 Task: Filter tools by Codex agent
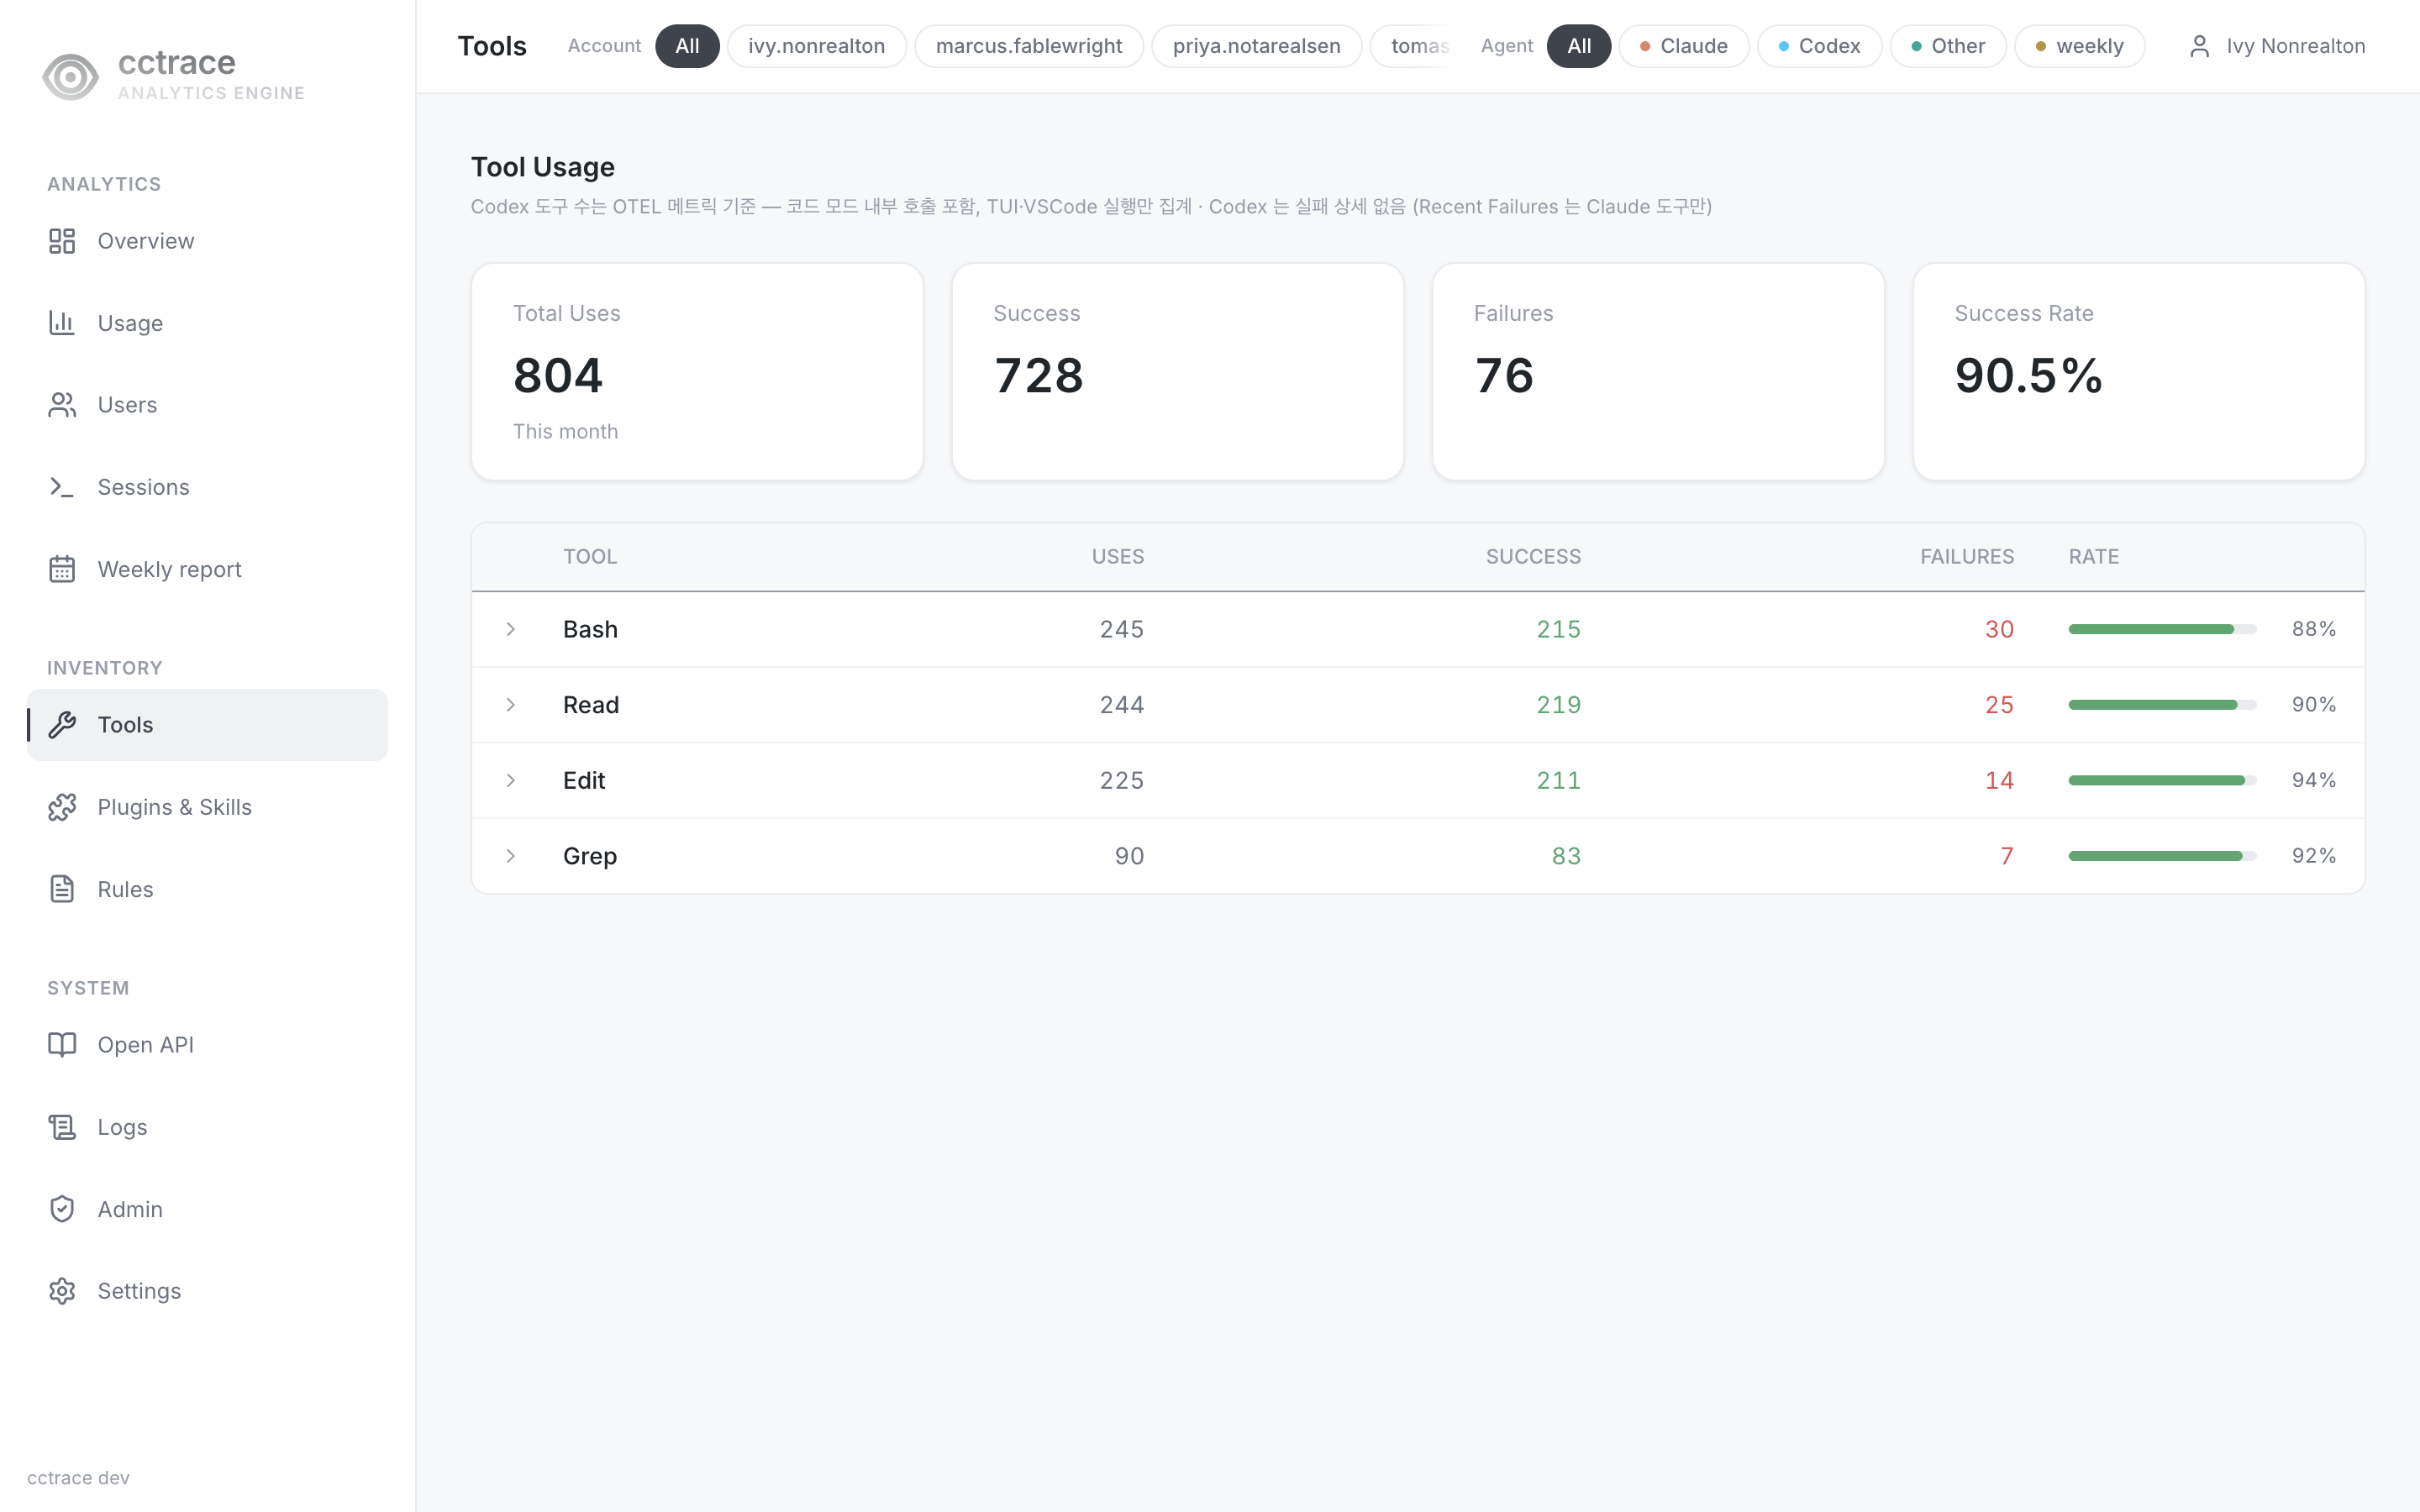point(1819,46)
